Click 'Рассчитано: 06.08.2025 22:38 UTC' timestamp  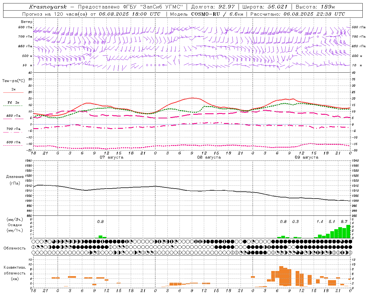pos(298,14)
